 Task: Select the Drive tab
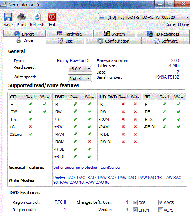point(24,40)
